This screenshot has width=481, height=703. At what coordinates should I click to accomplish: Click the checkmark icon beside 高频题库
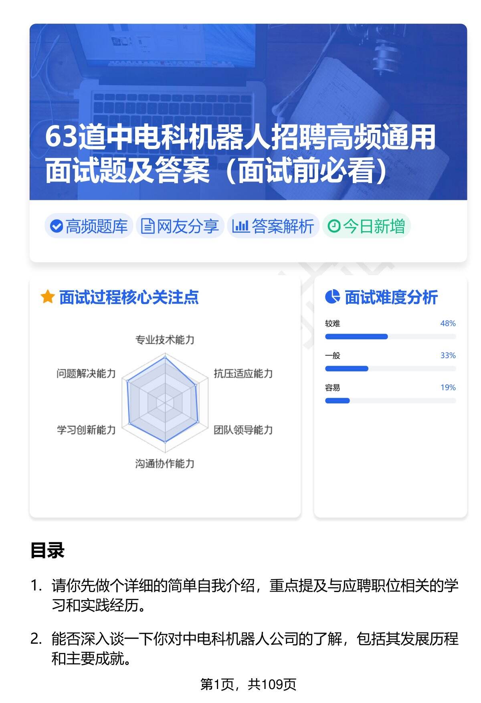pyautogui.click(x=57, y=226)
